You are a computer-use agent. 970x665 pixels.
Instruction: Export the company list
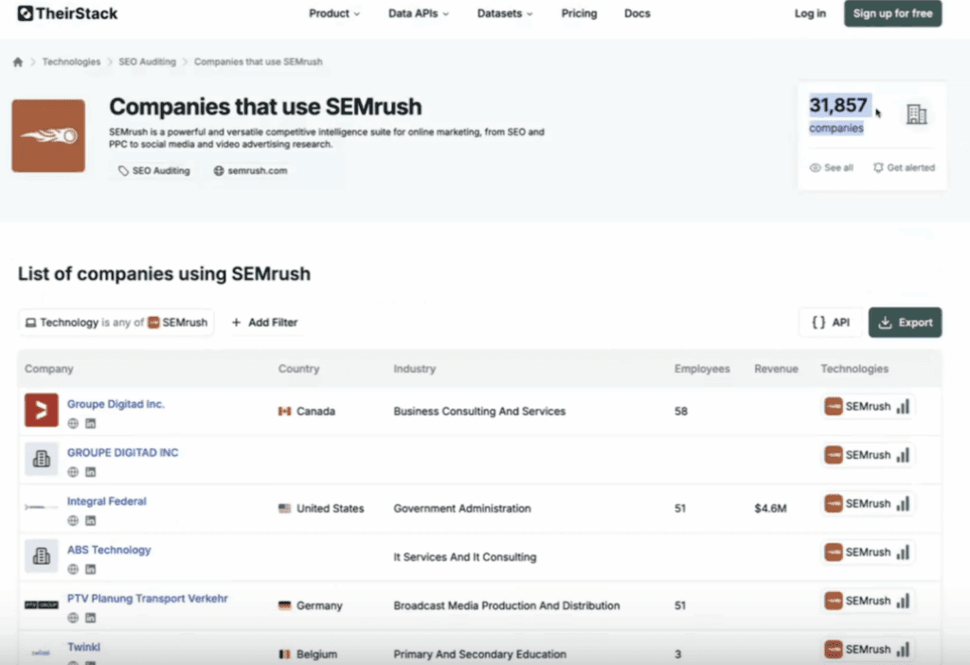[x=905, y=323]
